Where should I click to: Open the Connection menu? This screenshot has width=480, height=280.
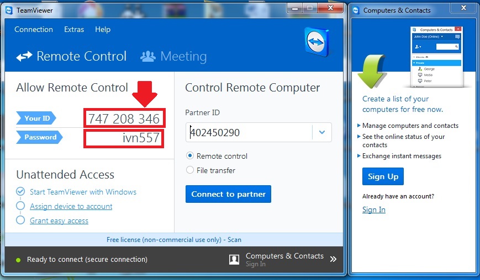tap(34, 29)
